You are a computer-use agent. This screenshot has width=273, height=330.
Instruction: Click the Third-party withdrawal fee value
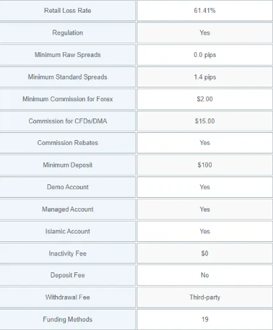pyautogui.click(x=205, y=297)
